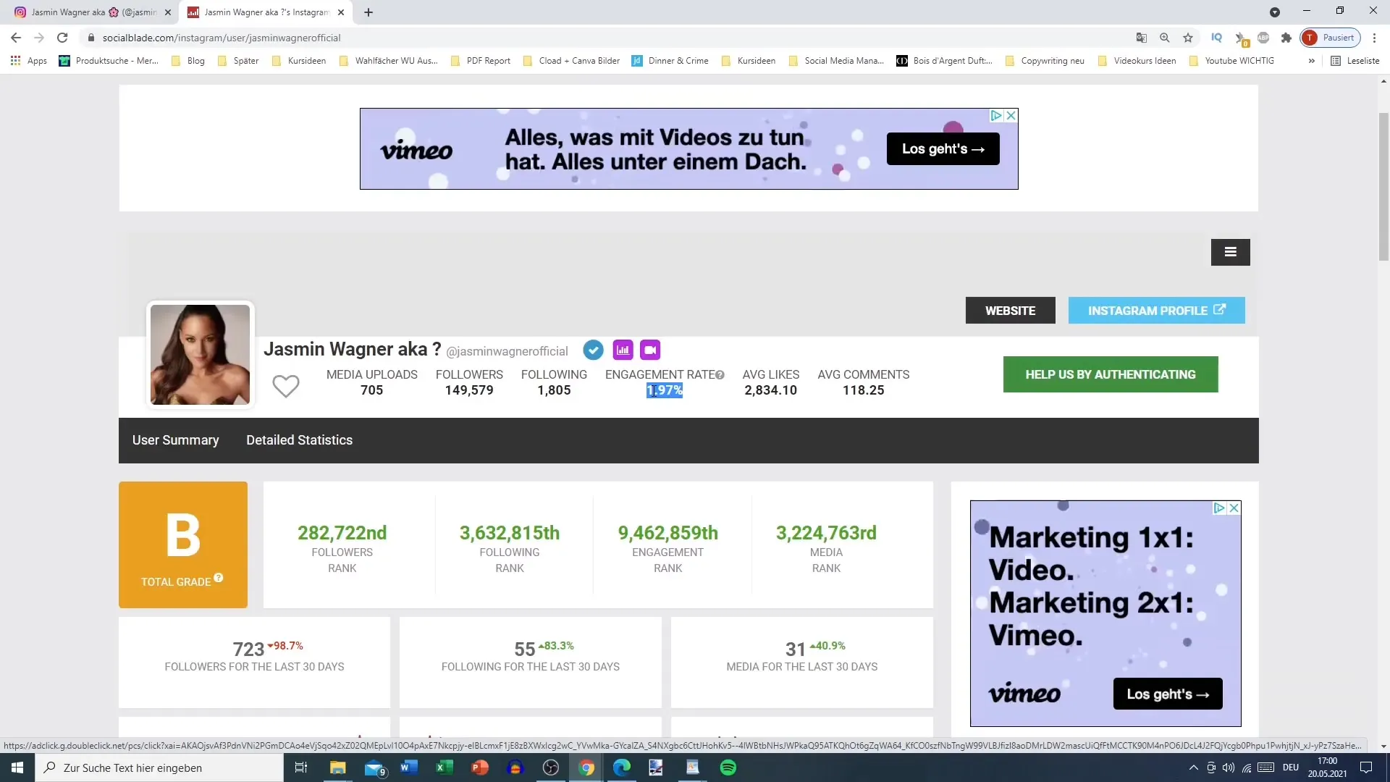Select the Socialblade Jasmin Wagner tab

pyautogui.click(x=266, y=12)
